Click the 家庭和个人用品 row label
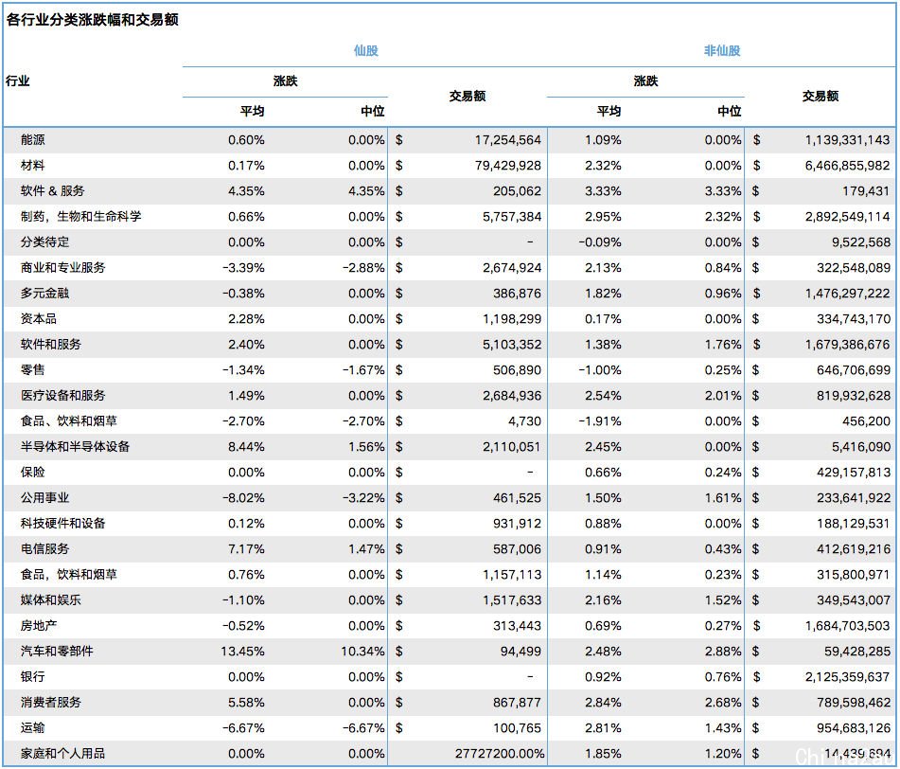 click(63, 753)
